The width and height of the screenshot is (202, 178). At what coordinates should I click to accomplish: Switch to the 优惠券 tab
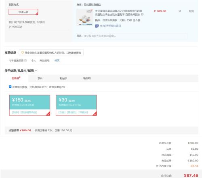(16, 78)
